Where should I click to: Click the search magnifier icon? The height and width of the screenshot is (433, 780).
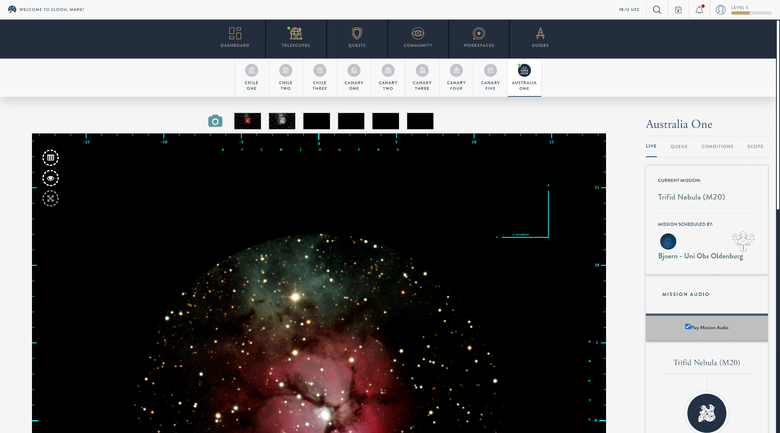coord(657,10)
